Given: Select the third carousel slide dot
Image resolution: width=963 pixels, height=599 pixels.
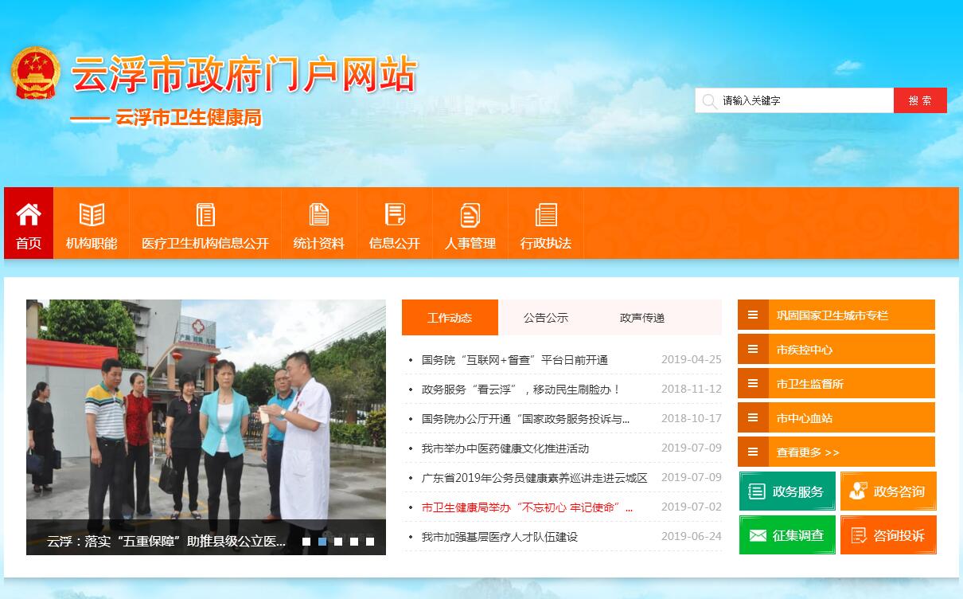Looking at the screenshot, I should pos(338,542).
